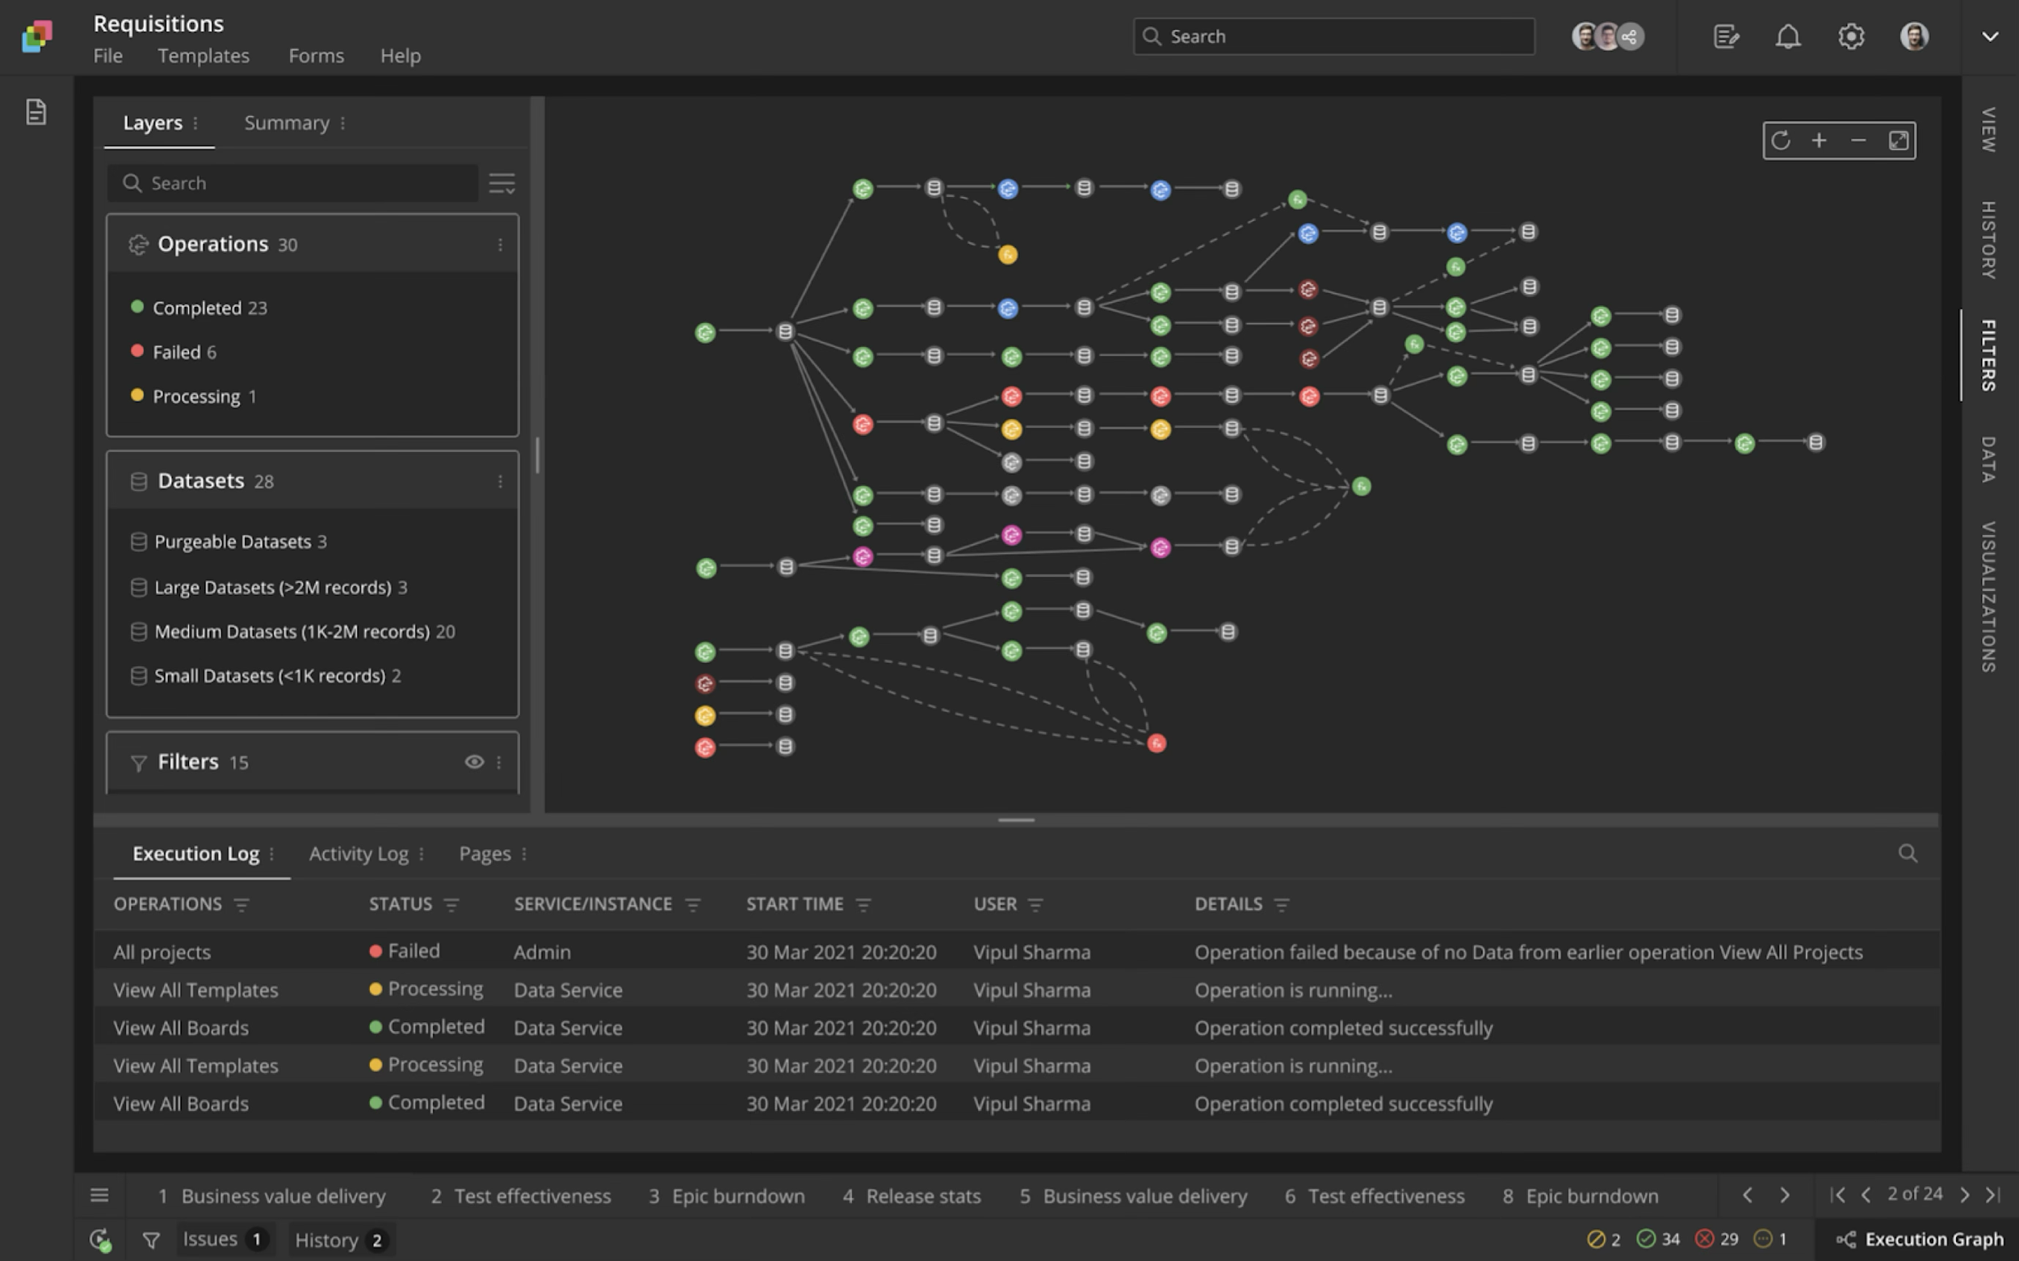Expand graph to fullscreen
This screenshot has height=1261, width=2019.
pos(1898,140)
